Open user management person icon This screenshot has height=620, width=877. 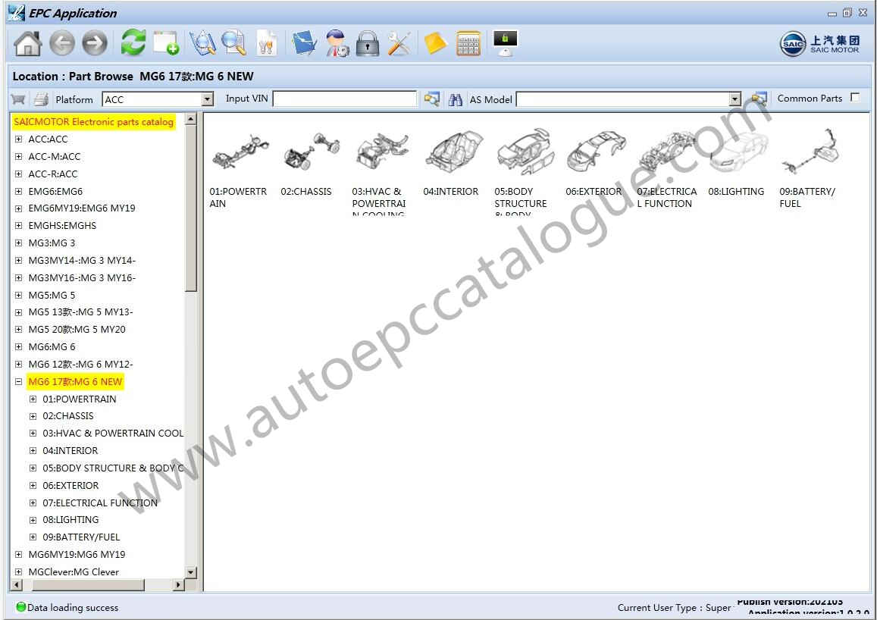[x=337, y=43]
